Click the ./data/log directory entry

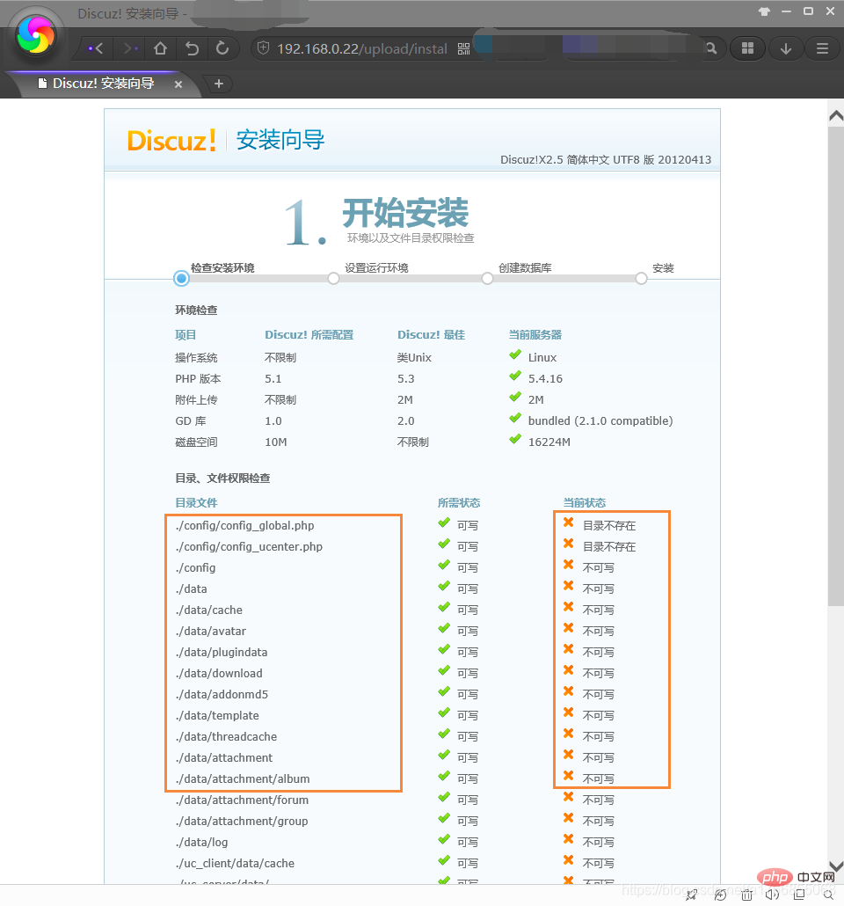201,843
